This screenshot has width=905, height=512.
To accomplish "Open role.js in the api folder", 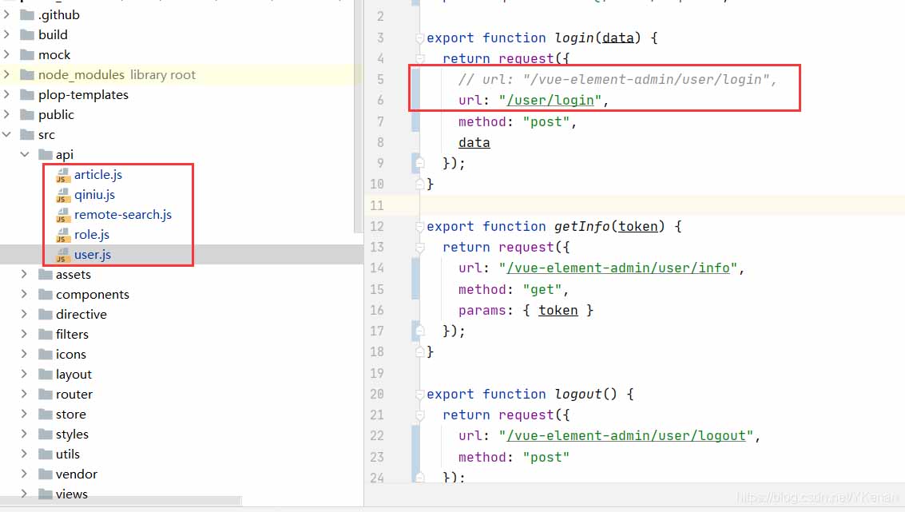I will [92, 234].
